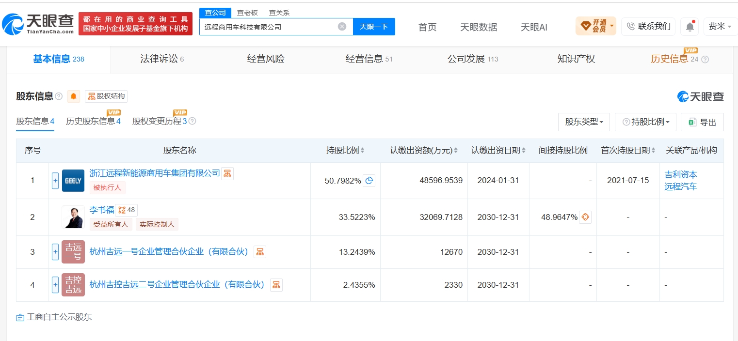Open the 持股比例 filter dropdown
Screen dimensions: 738x341
point(645,122)
